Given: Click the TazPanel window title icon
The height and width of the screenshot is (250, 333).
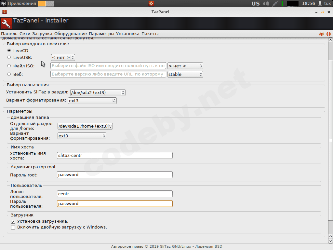Looking at the screenshot, I should [x=5, y=12].
